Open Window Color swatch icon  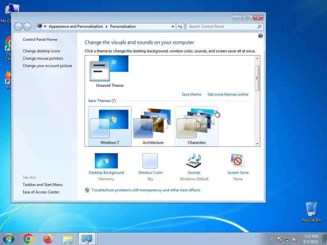click(150, 161)
